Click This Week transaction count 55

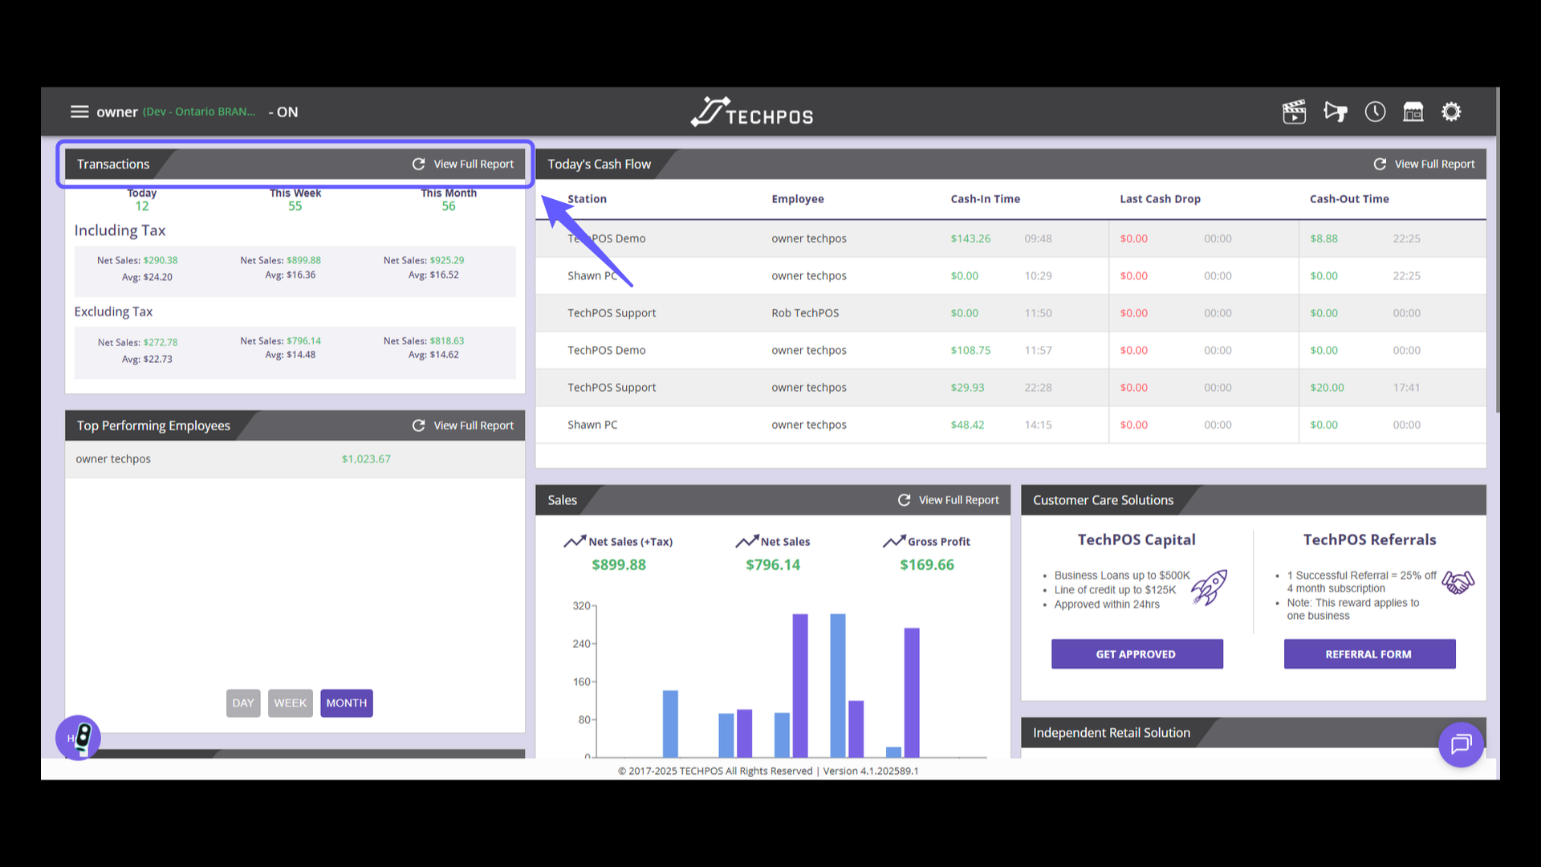(x=295, y=206)
